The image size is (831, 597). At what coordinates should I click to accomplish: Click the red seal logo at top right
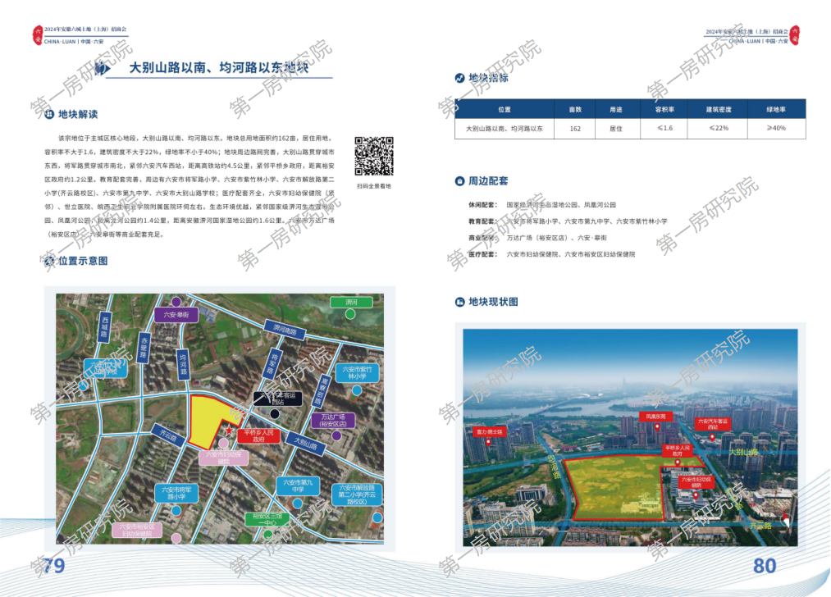793,34
